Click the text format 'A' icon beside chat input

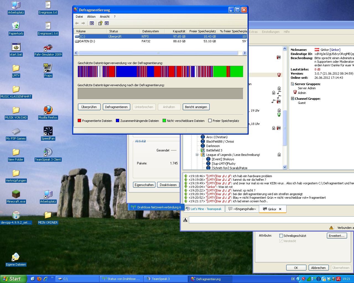pos(185,220)
